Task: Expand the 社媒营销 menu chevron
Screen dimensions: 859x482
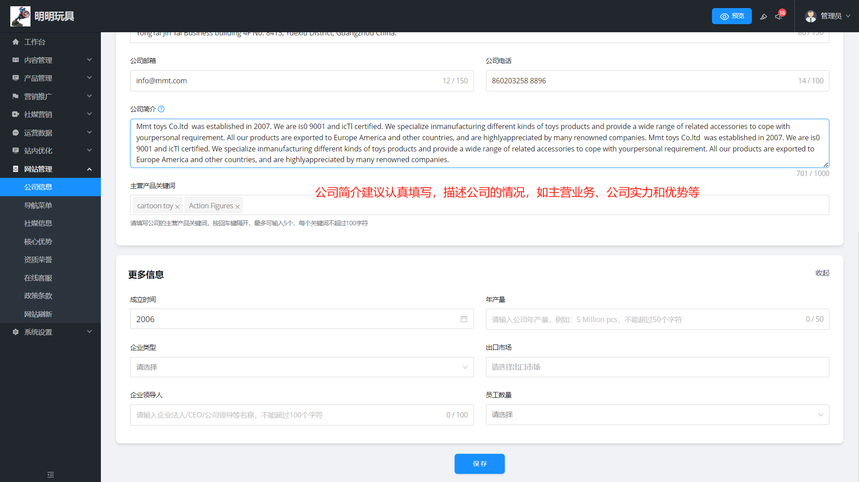Action: click(89, 114)
